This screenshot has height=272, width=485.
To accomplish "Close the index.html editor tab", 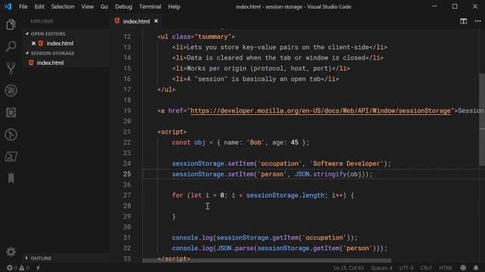I will [x=156, y=21].
